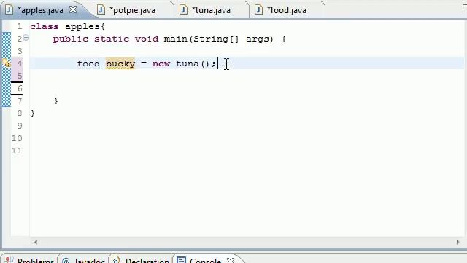Click the horizontal scrollbar right arrow
The image size is (467, 263).
click(x=458, y=242)
